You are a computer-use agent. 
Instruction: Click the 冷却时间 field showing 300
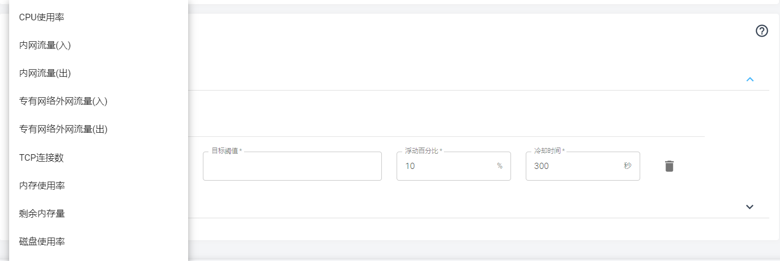583,166
